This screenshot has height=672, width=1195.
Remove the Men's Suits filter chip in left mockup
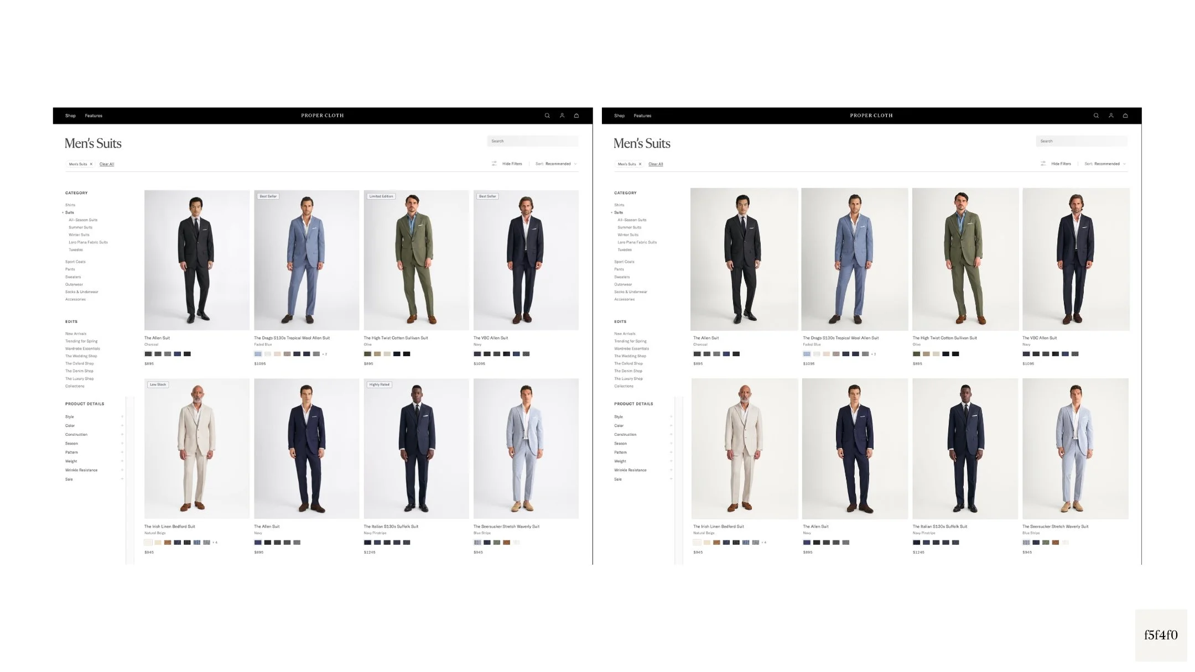pyautogui.click(x=91, y=164)
